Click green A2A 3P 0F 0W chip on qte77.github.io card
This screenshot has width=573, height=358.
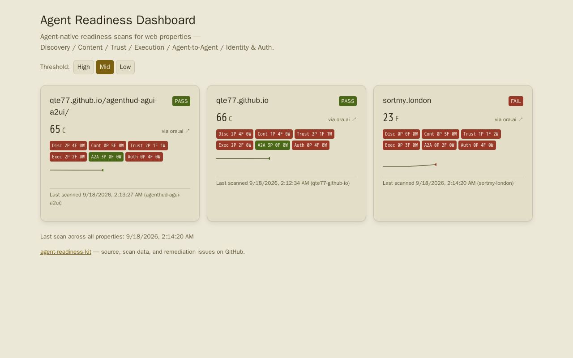(273, 145)
